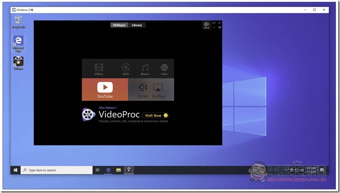340x193 pixels.
Task: Close the 5KPlayer window
Action: [219, 23]
